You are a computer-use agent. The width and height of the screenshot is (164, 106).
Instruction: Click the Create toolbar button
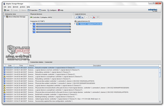pos(14,10)
